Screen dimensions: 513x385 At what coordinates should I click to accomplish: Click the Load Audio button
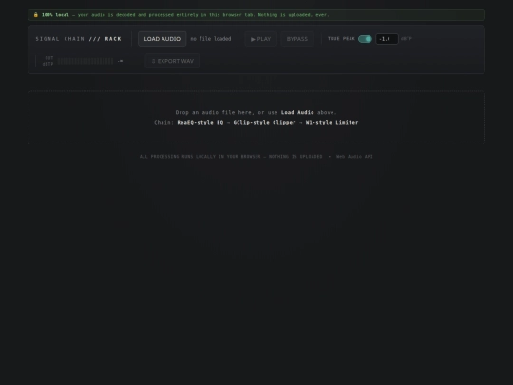point(161,39)
